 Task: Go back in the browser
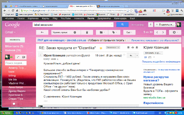click(x=5, y=11)
